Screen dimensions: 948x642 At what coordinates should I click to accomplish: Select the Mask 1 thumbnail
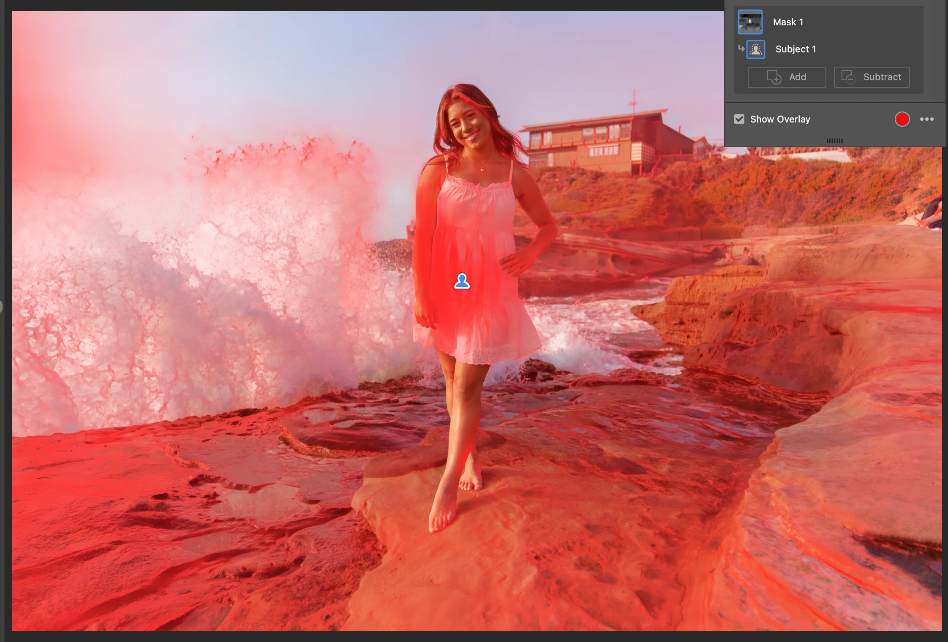click(750, 22)
